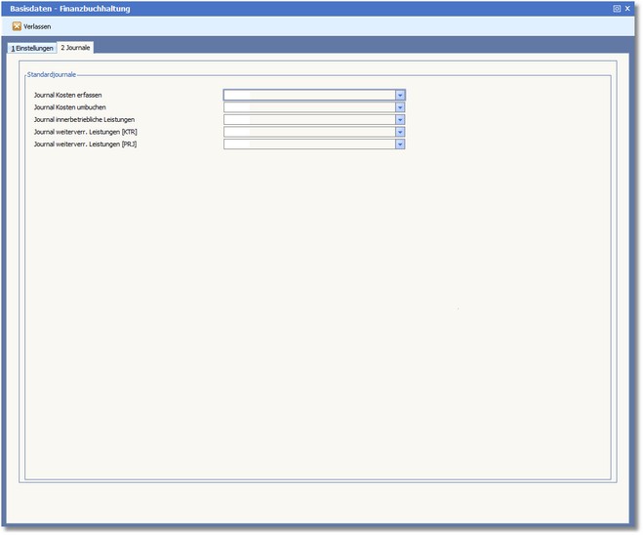Click the Journal Kosten erfassen label

click(x=67, y=95)
